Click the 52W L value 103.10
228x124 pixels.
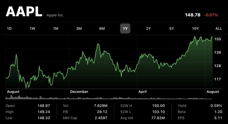158,112
